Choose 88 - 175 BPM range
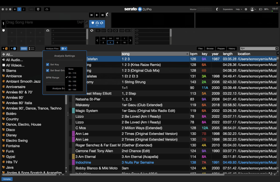 click(x=74, y=86)
